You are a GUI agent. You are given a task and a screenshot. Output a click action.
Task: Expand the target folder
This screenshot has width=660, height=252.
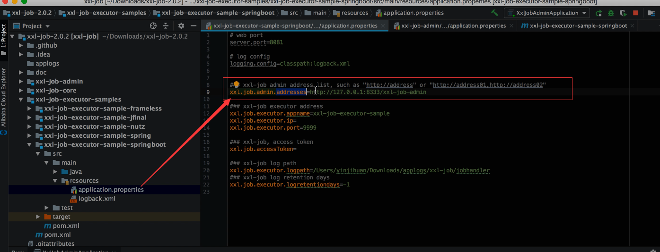(x=38, y=217)
